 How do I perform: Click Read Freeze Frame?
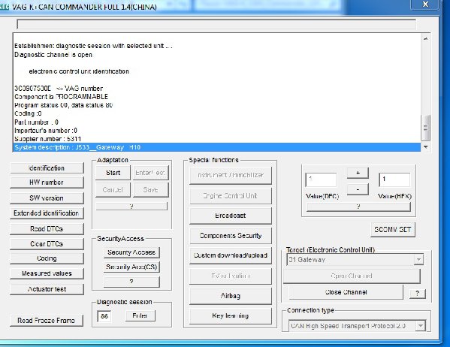(47, 320)
